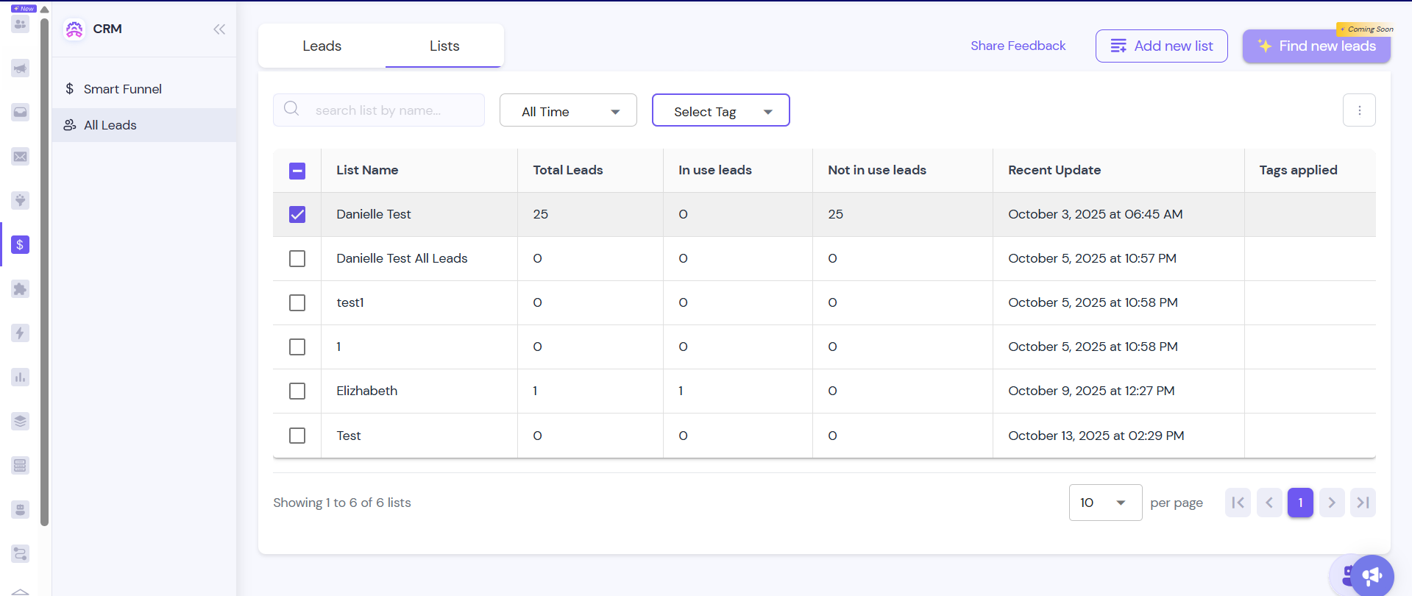
Task: Open Smart Funnel in the CRM menu
Action: coord(122,89)
